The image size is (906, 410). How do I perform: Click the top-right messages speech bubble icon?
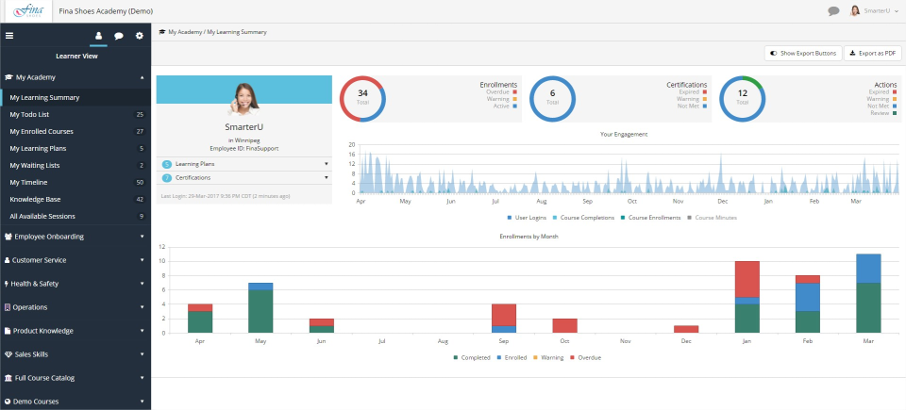[833, 11]
